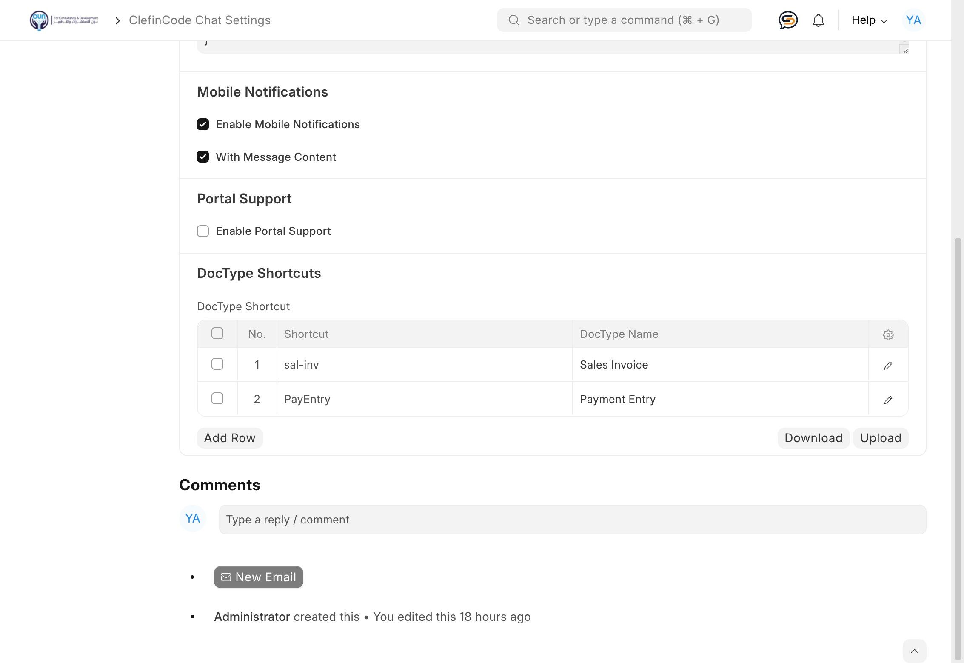The image size is (964, 663).
Task: Click ClefinCode Chat Settings breadcrumb
Action: coord(200,20)
